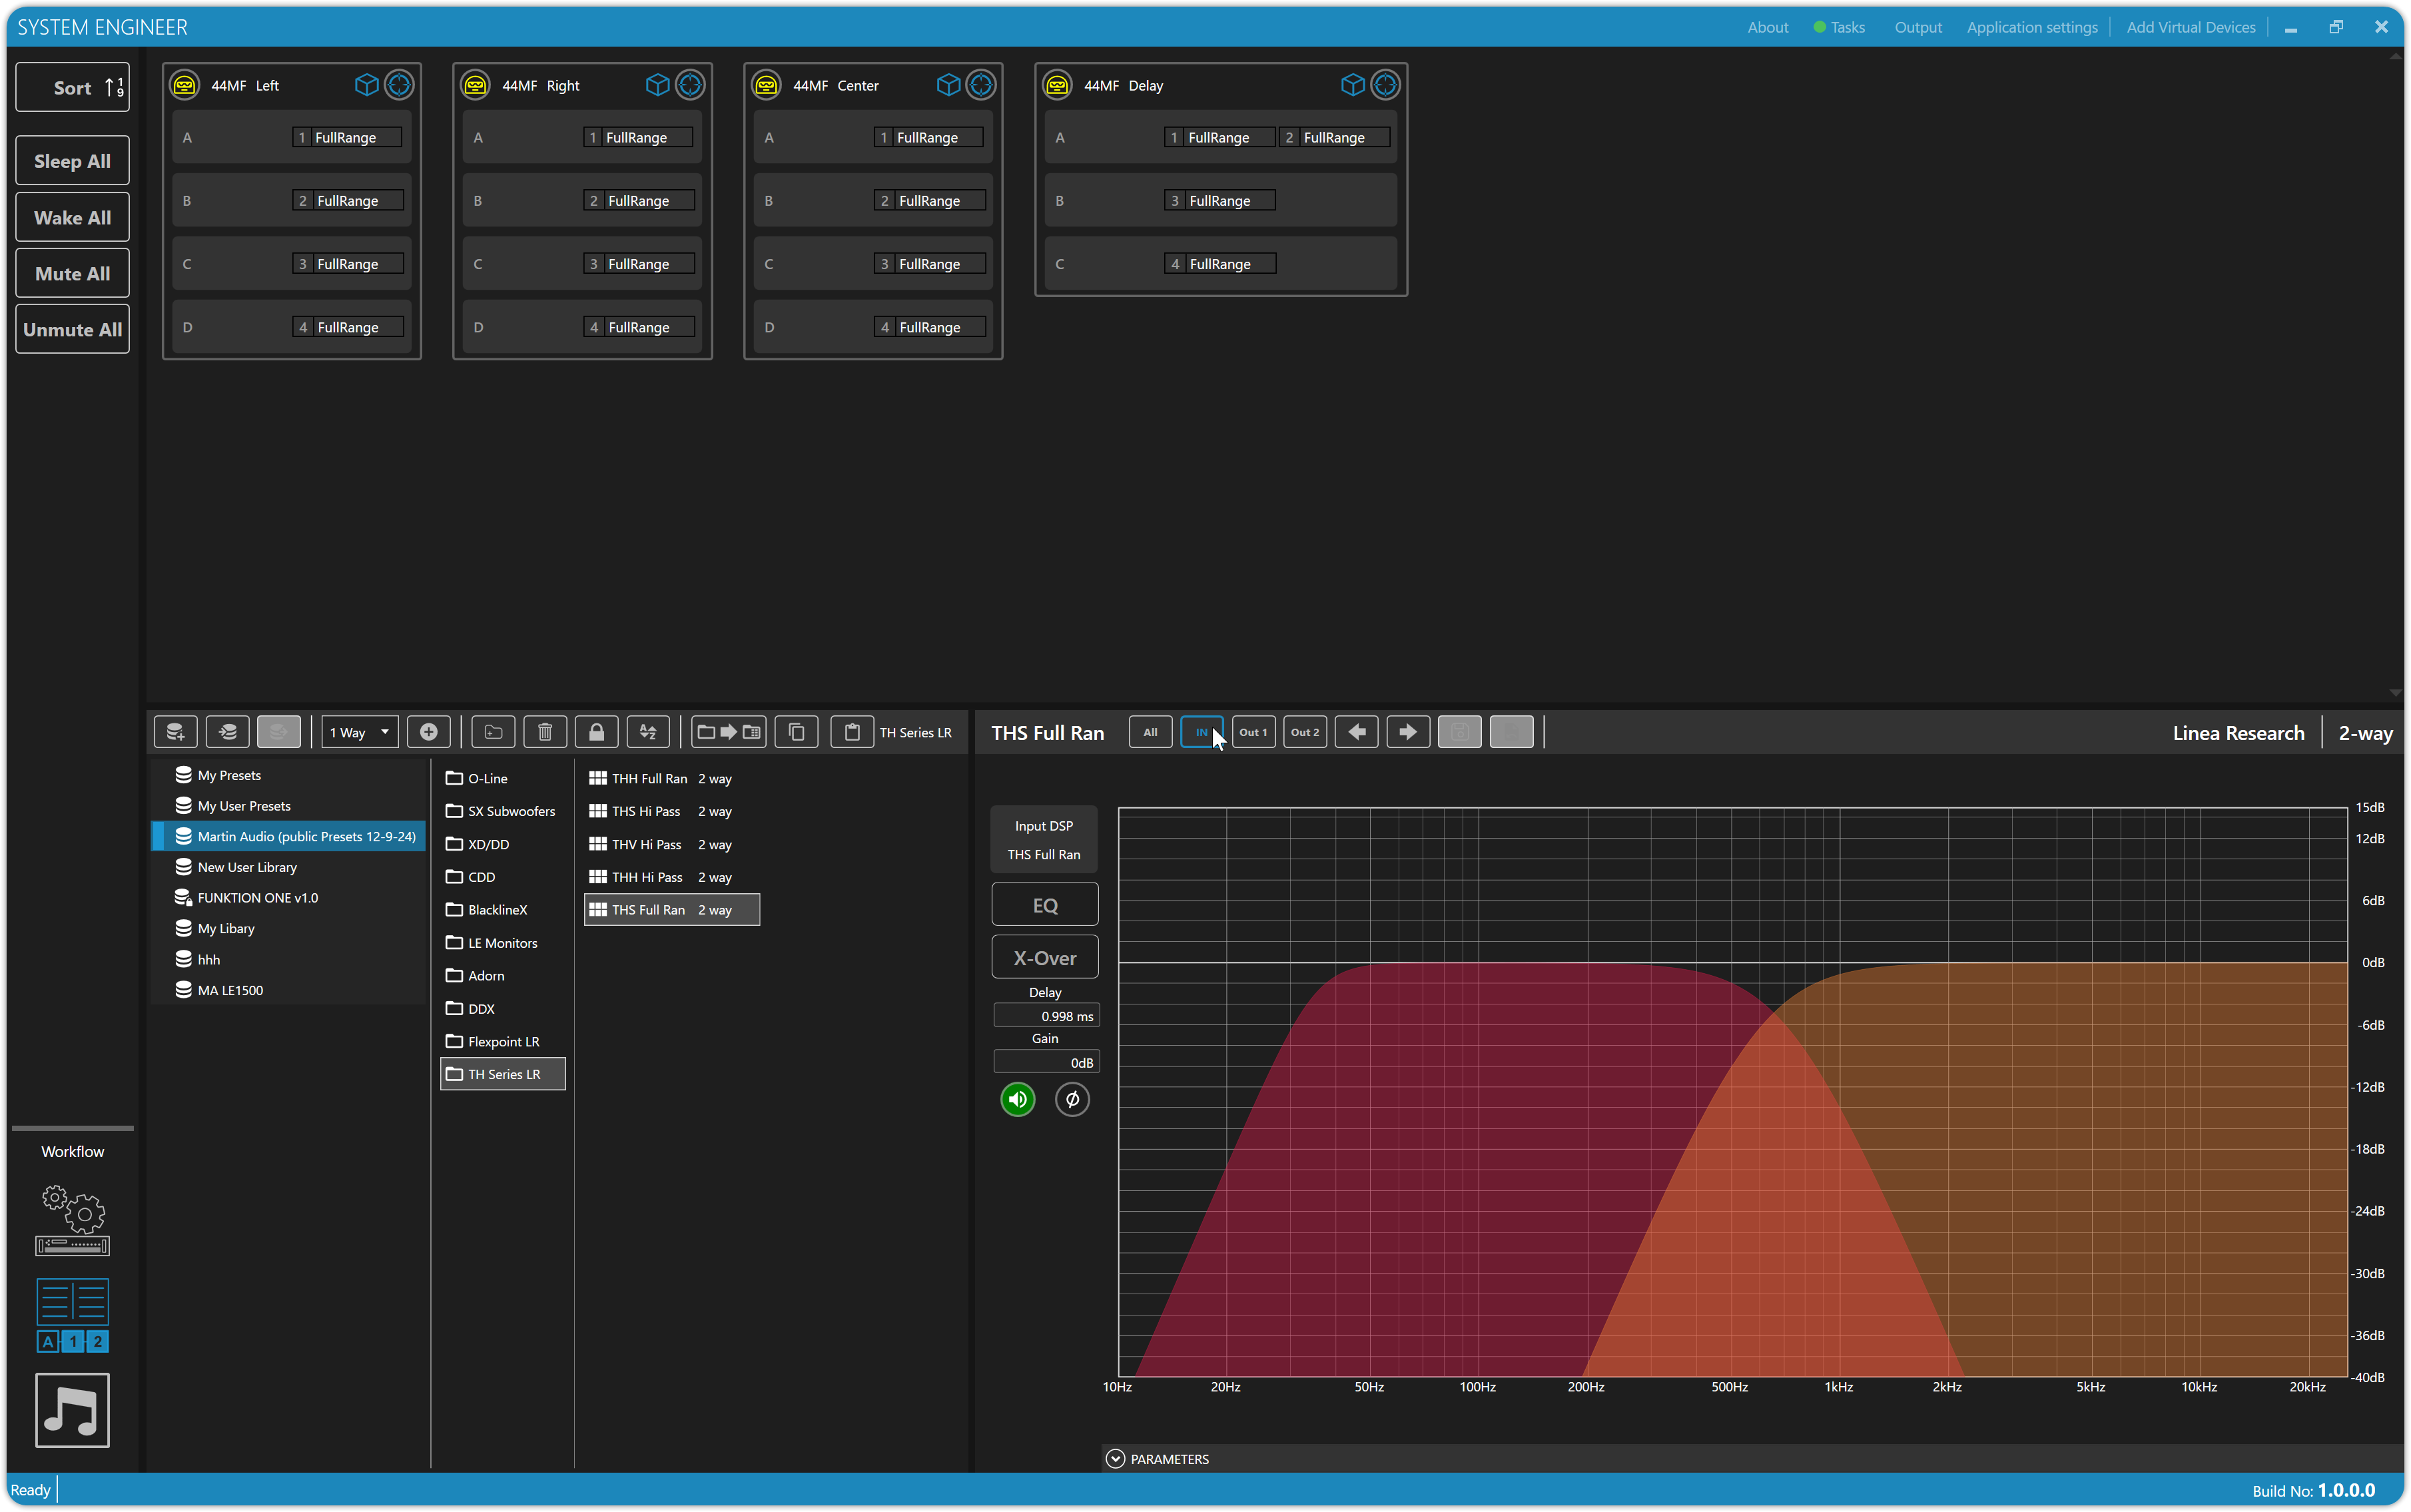The height and width of the screenshot is (1512, 2411).
Task: Toggle the phase invert button
Action: (1072, 1100)
